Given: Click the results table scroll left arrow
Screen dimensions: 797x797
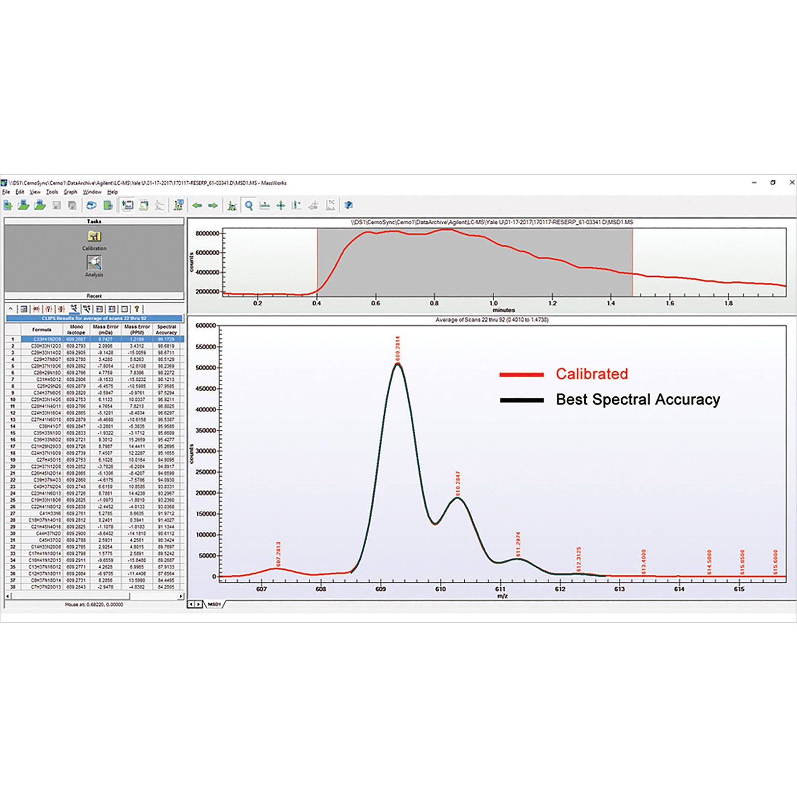Looking at the screenshot, I should pos(7,596).
